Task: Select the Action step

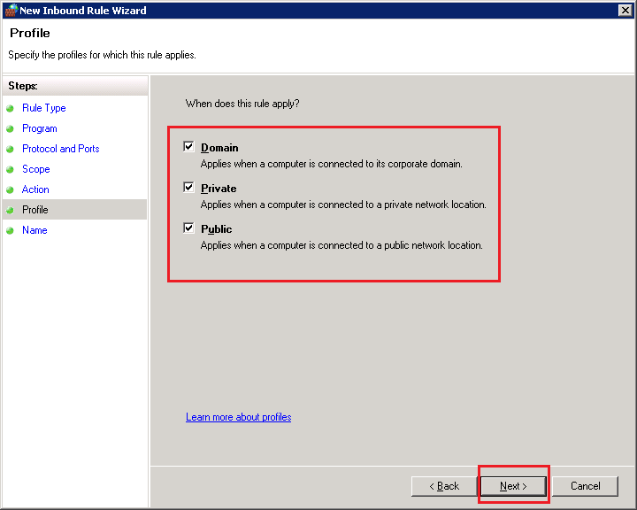Action: coord(35,189)
